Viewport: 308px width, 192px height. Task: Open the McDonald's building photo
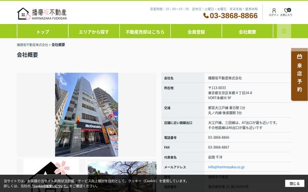[87, 115]
